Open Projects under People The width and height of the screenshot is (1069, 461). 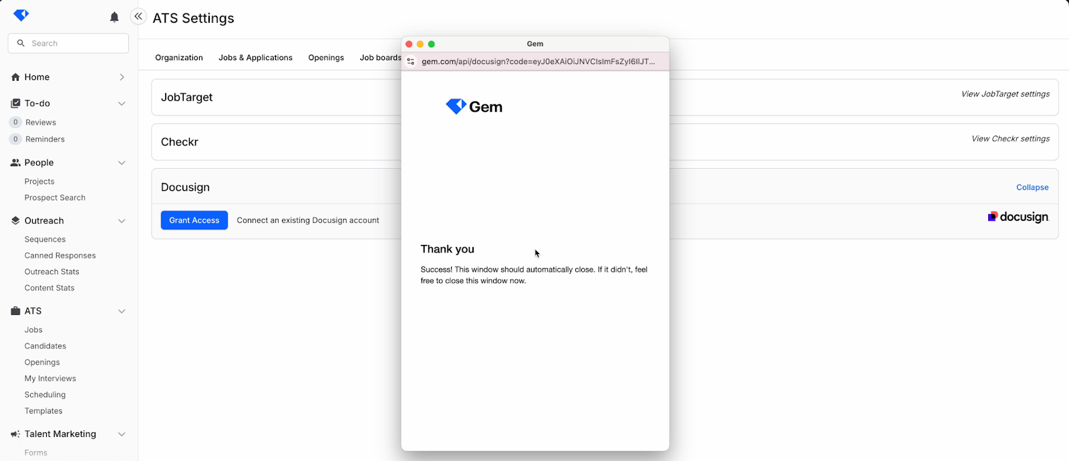(39, 181)
